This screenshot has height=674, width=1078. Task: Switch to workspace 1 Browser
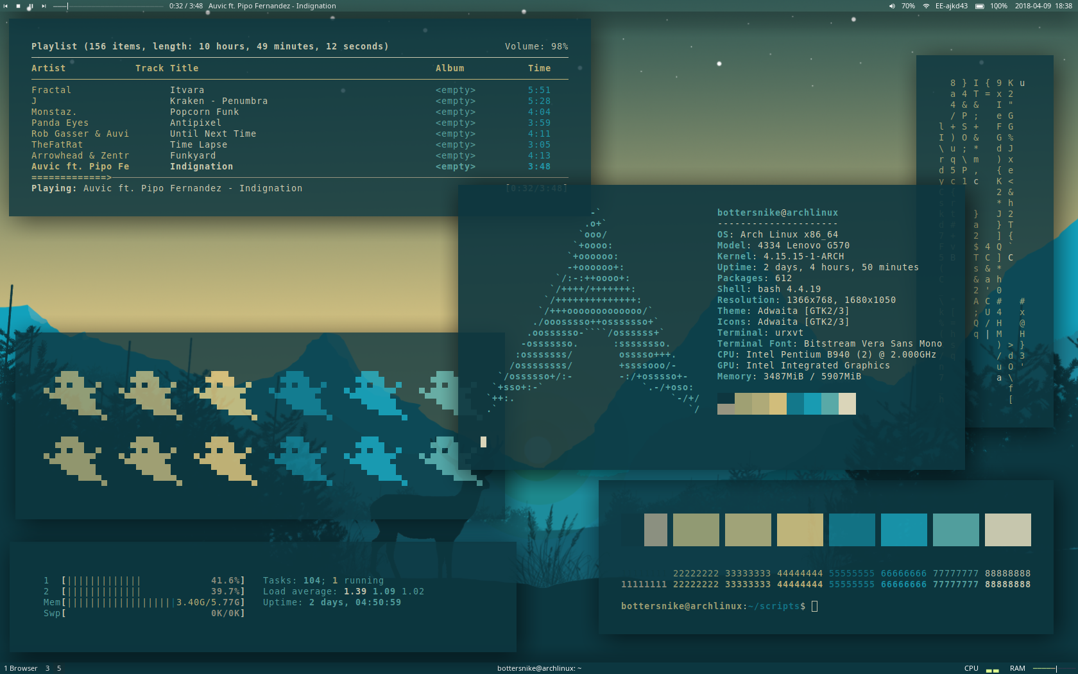click(21, 668)
